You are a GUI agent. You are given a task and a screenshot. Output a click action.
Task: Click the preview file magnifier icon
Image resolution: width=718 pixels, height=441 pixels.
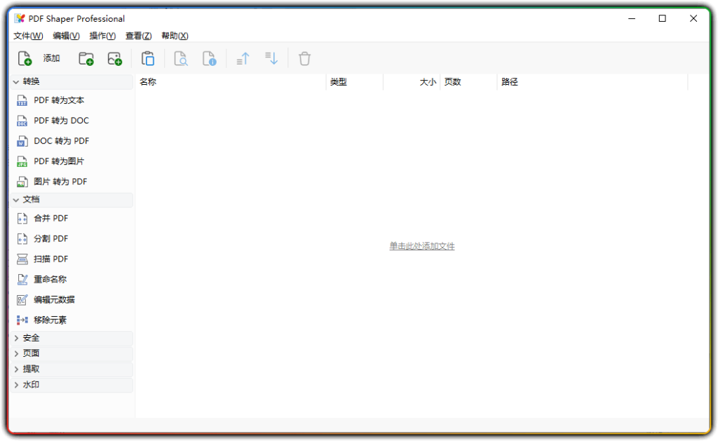pos(181,59)
